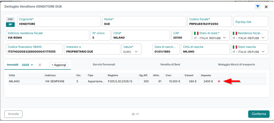Click the N° civico field

(101, 35)
